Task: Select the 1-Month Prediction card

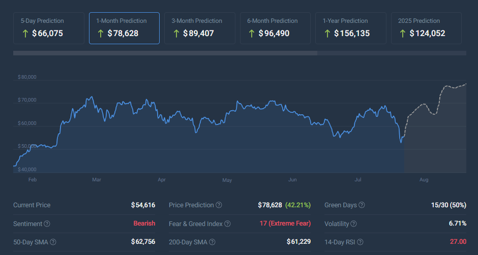Action: [124, 28]
